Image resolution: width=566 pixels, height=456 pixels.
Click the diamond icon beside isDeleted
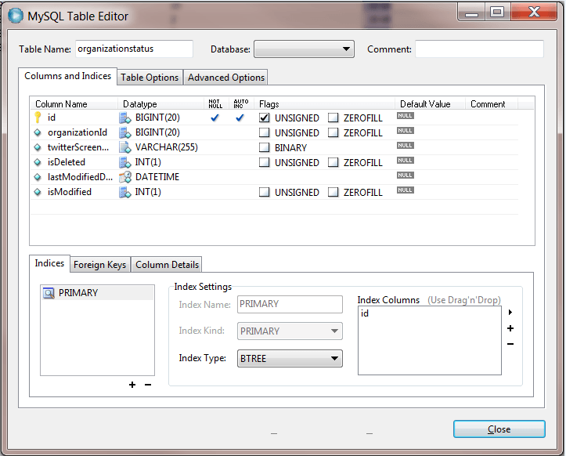pos(38,162)
